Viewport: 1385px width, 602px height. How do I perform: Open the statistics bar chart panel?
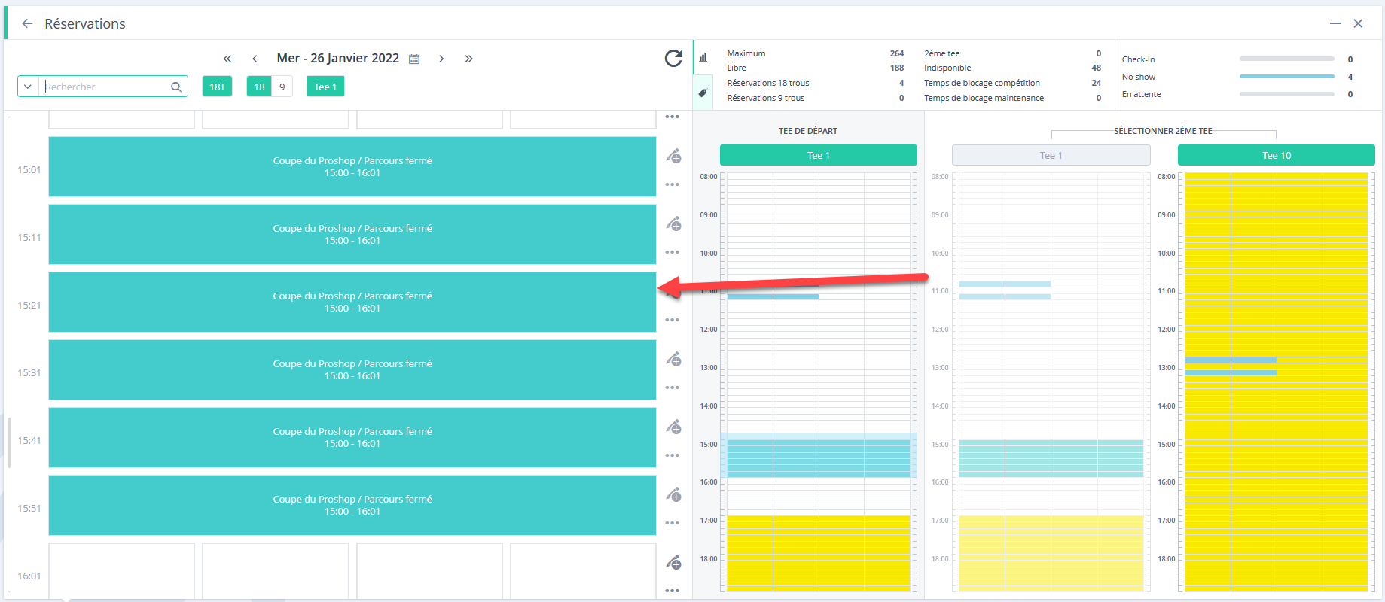(x=703, y=57)
